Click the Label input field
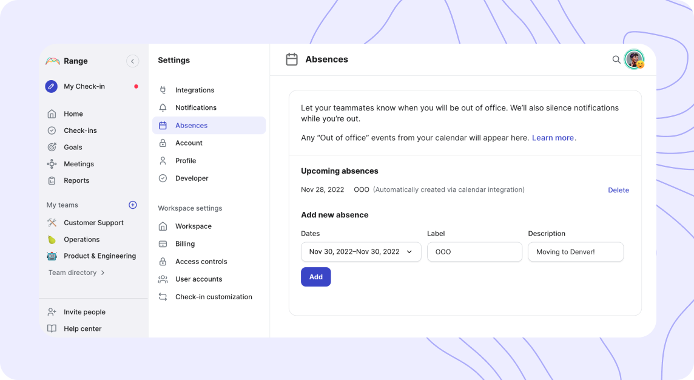 pyautogui.click(x=474, y=251)
